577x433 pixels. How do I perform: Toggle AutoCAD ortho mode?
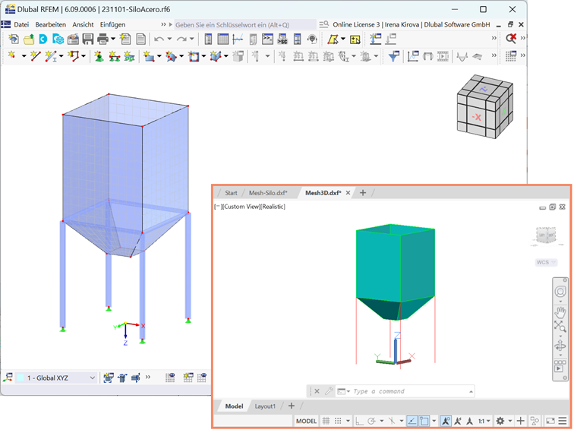pyautogui.click(x=359, y=421)
